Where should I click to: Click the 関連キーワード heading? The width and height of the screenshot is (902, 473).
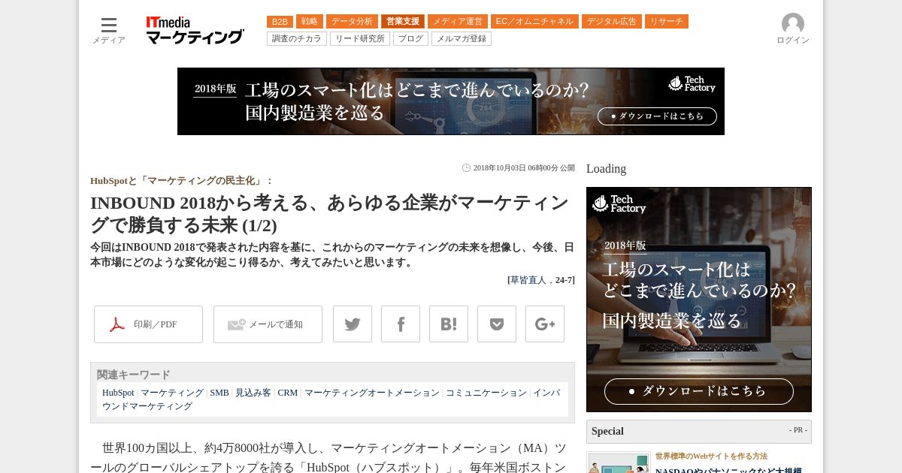(x=134, y=375)
